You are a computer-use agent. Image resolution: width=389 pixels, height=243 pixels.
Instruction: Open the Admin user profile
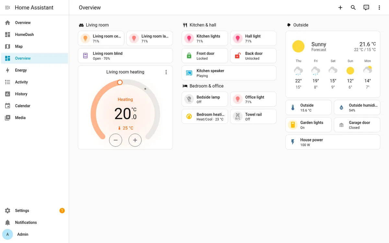point(35,234)
